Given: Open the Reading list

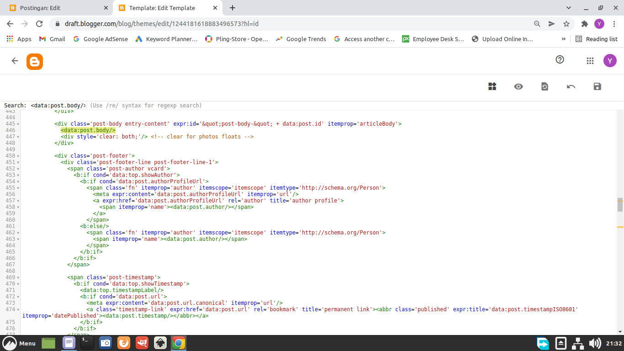Looking at the screenshot, I should [597, 39].
